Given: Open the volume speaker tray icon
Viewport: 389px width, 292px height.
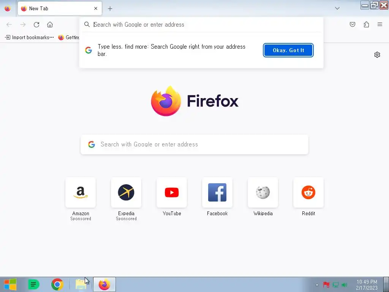Looking at the screenshot, I should point(344,284).
